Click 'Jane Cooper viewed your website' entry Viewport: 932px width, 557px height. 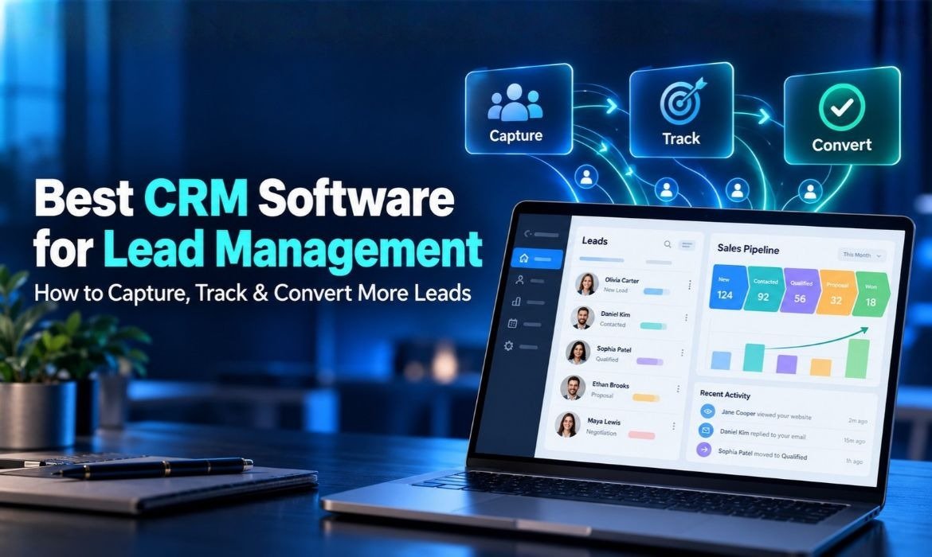point(766,415)
